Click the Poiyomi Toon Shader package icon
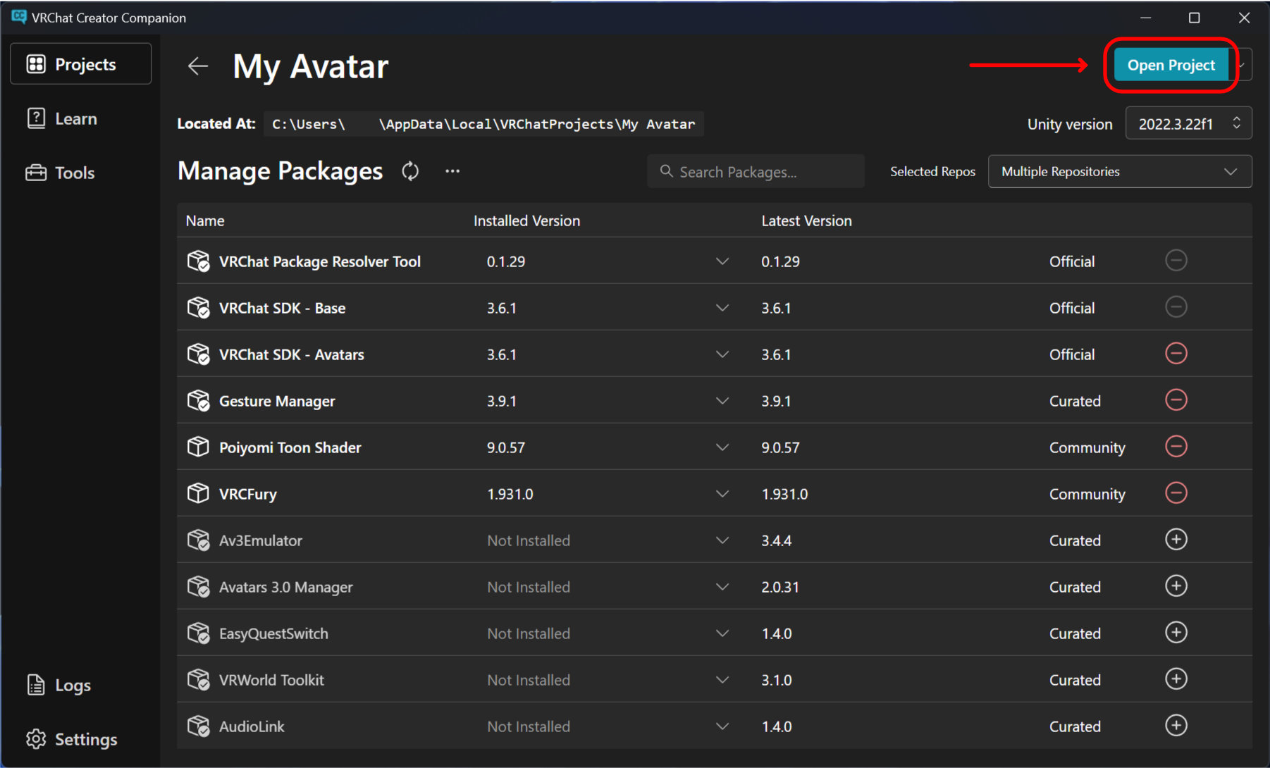Image resolution: width=1270 pixels, height=768 pixels. [198, 447]
